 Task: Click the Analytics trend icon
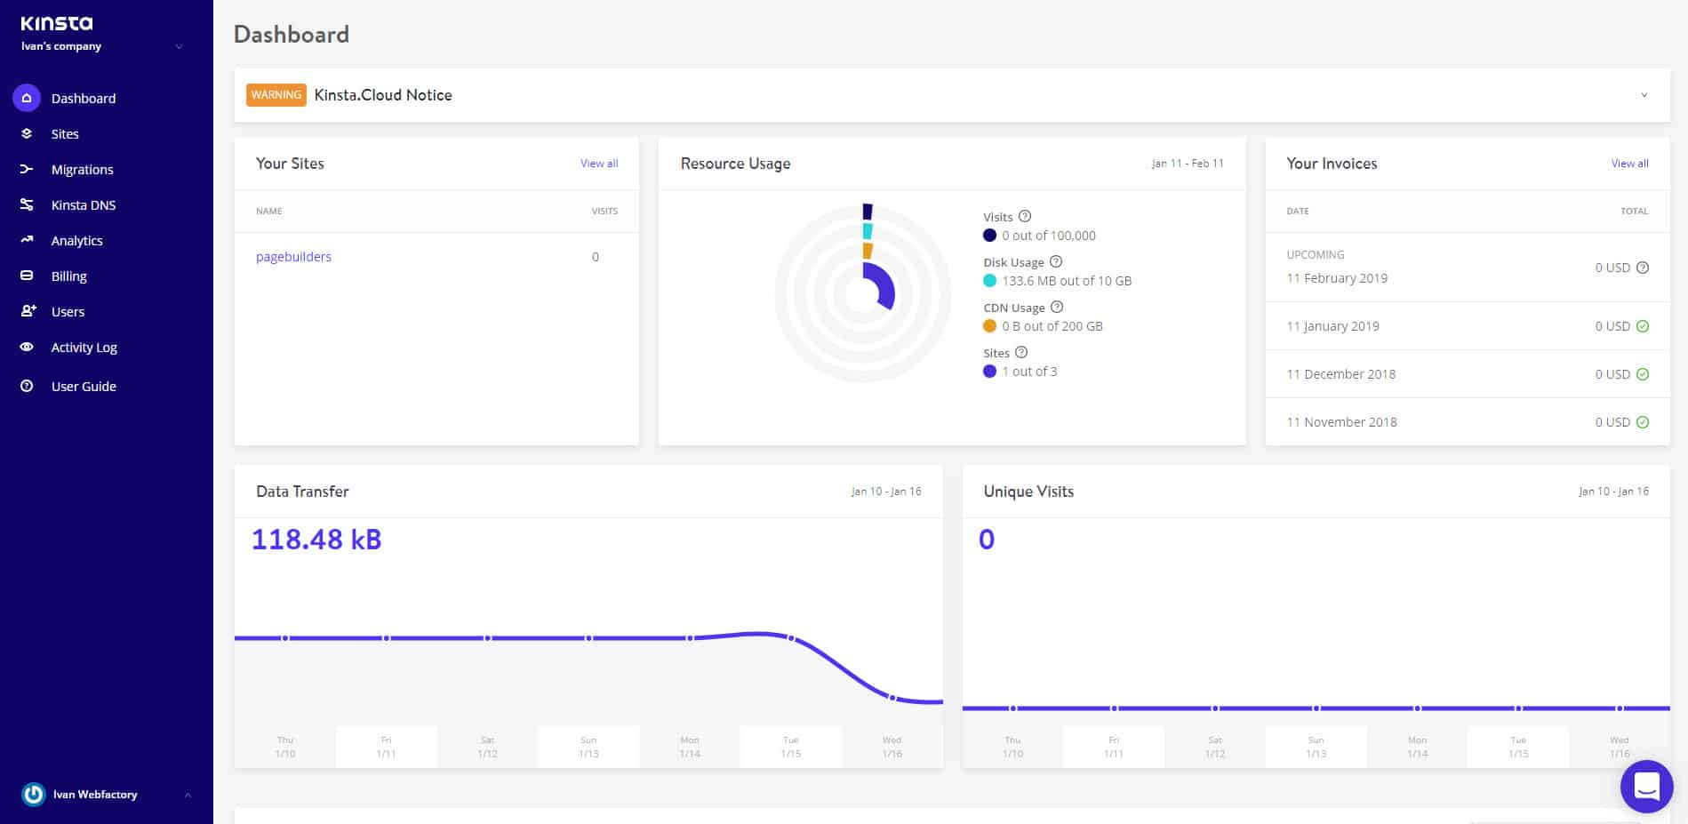tap(27, 240)
